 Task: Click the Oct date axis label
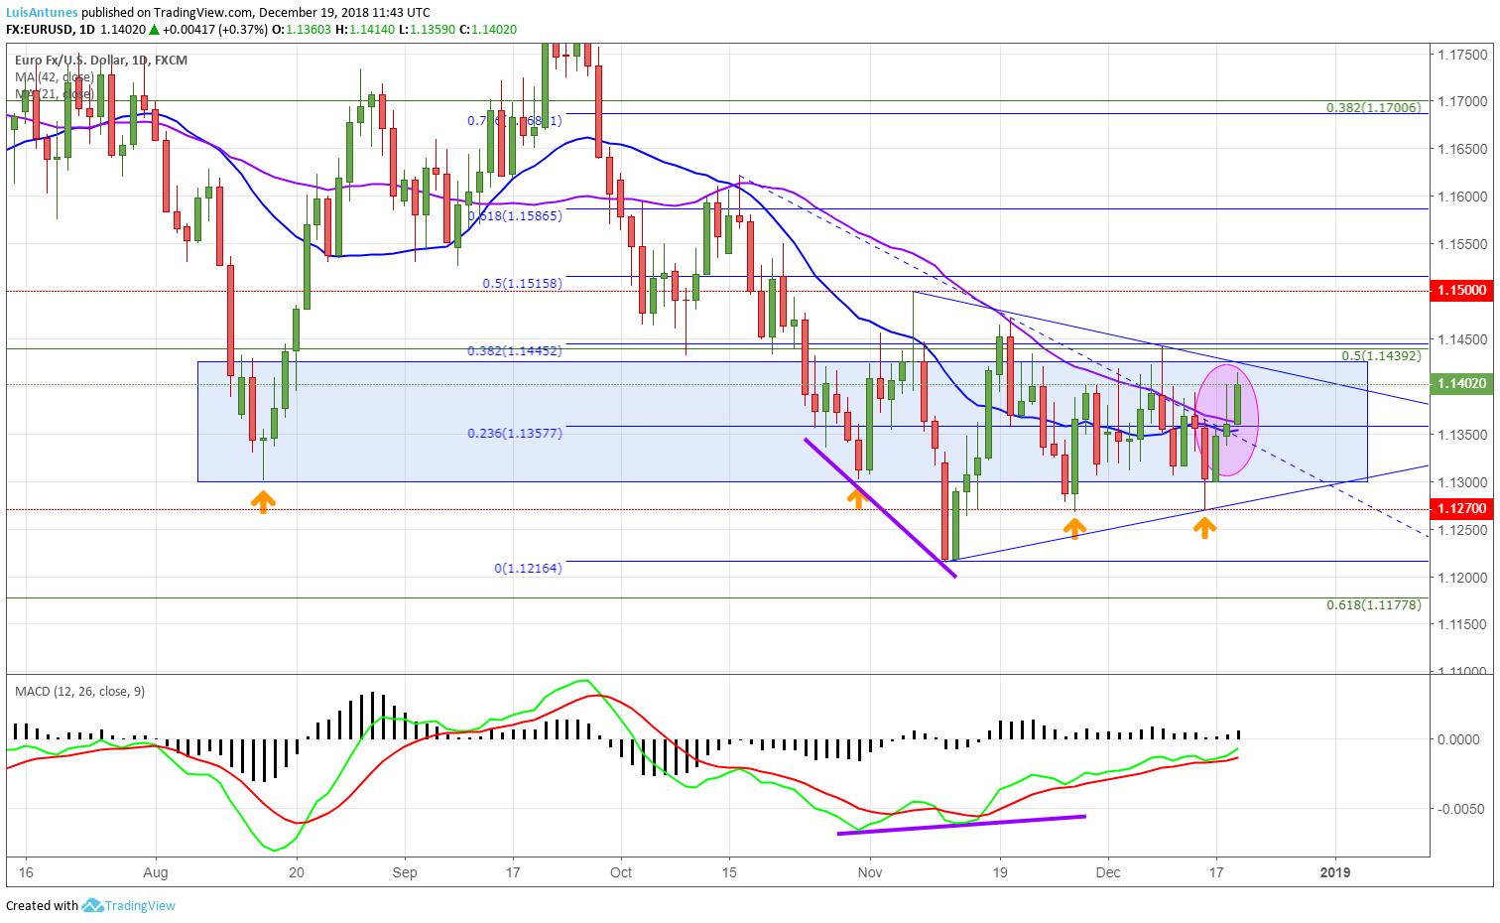tap(621, 872)
